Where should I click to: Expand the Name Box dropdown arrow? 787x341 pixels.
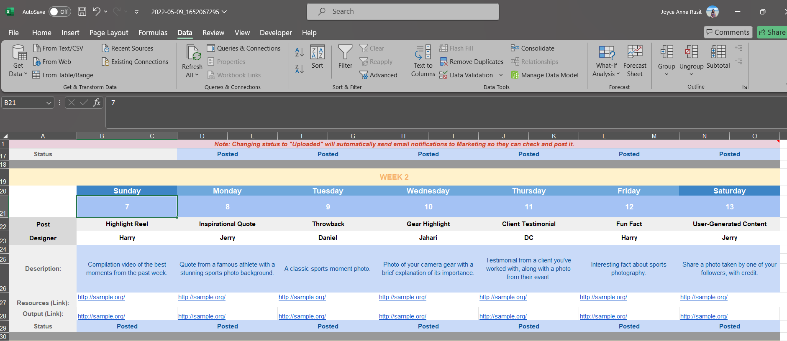coord(49,103)
